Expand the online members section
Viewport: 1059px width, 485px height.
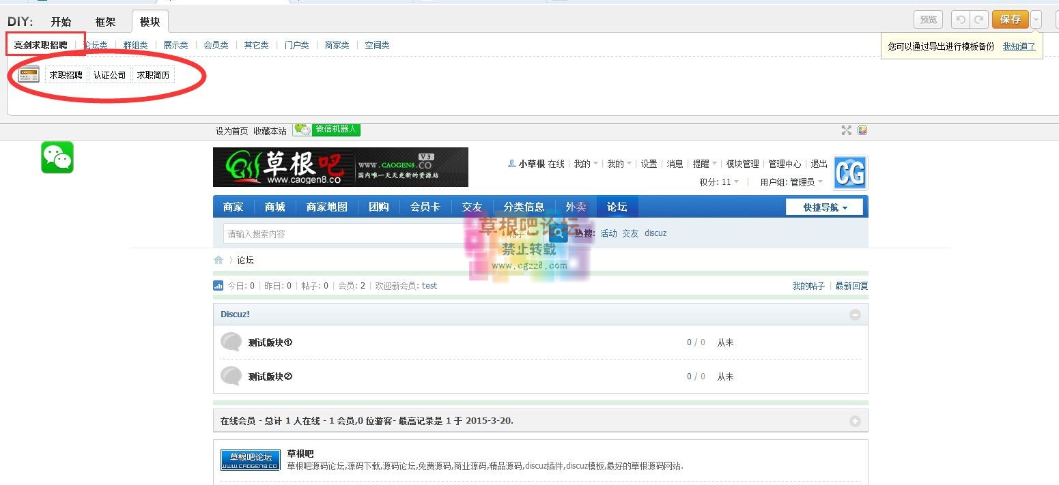[x=855, y=422]
